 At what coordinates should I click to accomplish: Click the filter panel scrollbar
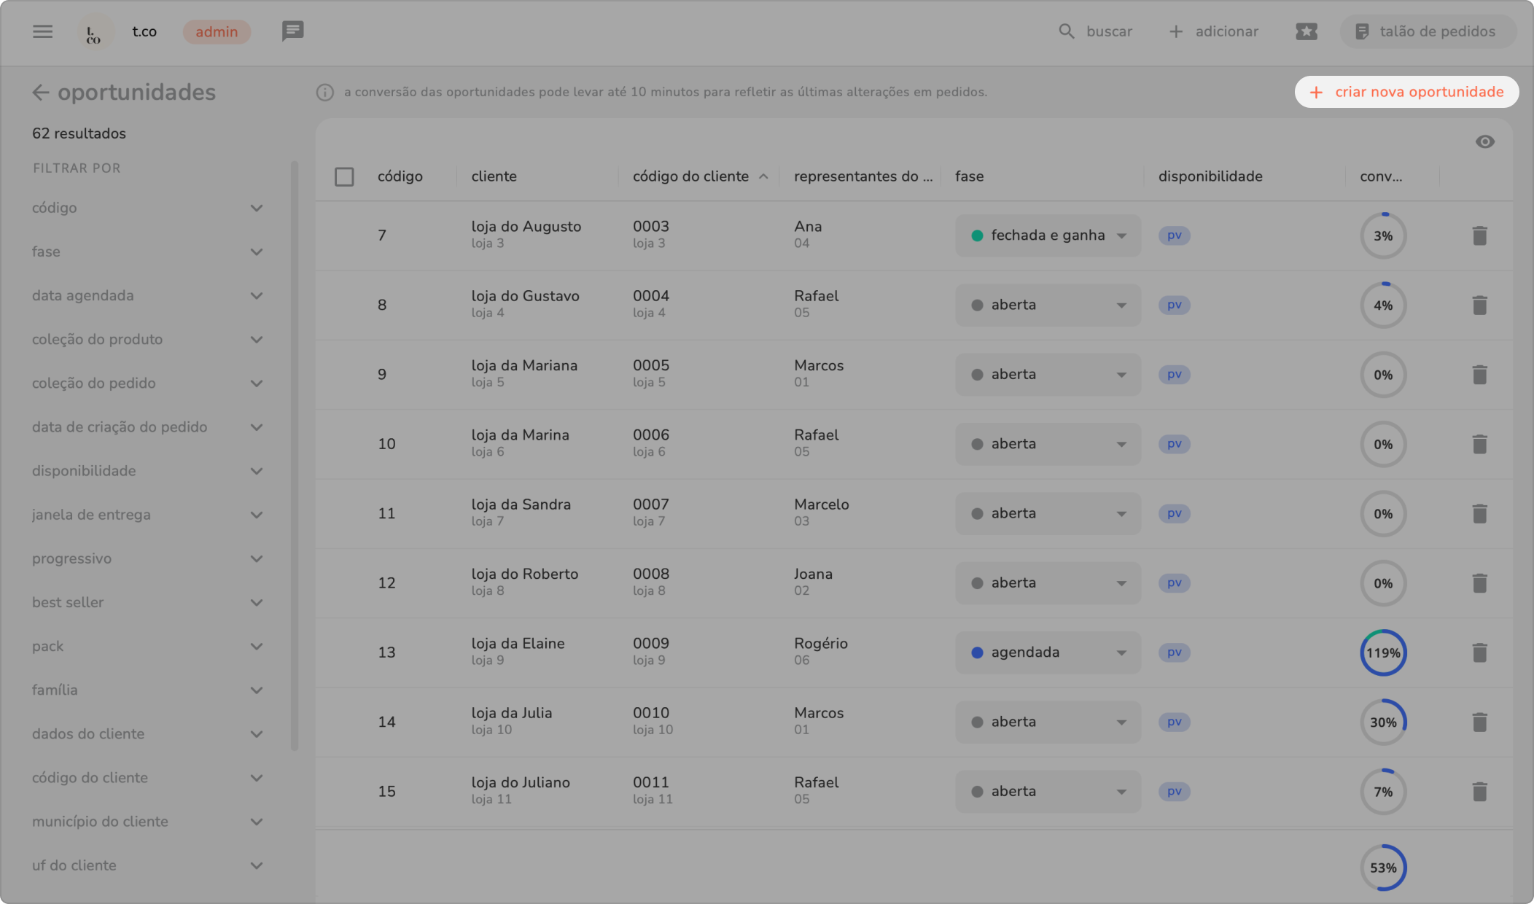(295, 456)
